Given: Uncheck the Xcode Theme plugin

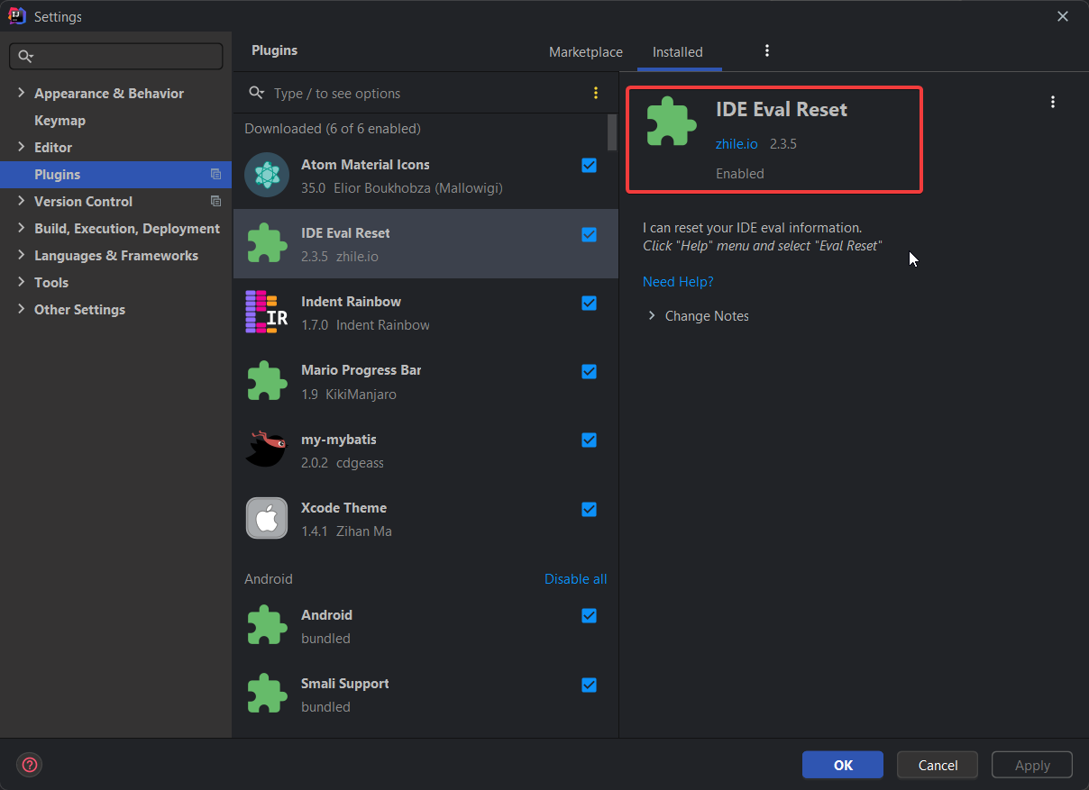Looking at the screenshot, I should pyautogui.click(x=589, y=509).
